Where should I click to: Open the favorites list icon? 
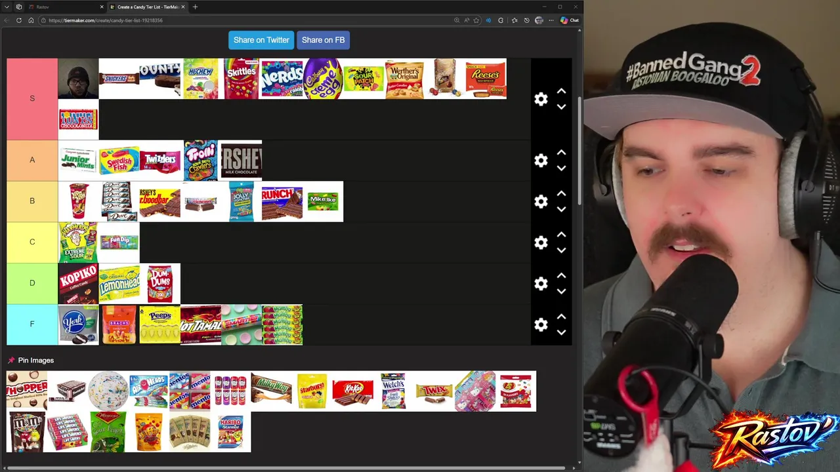(514, 20)
